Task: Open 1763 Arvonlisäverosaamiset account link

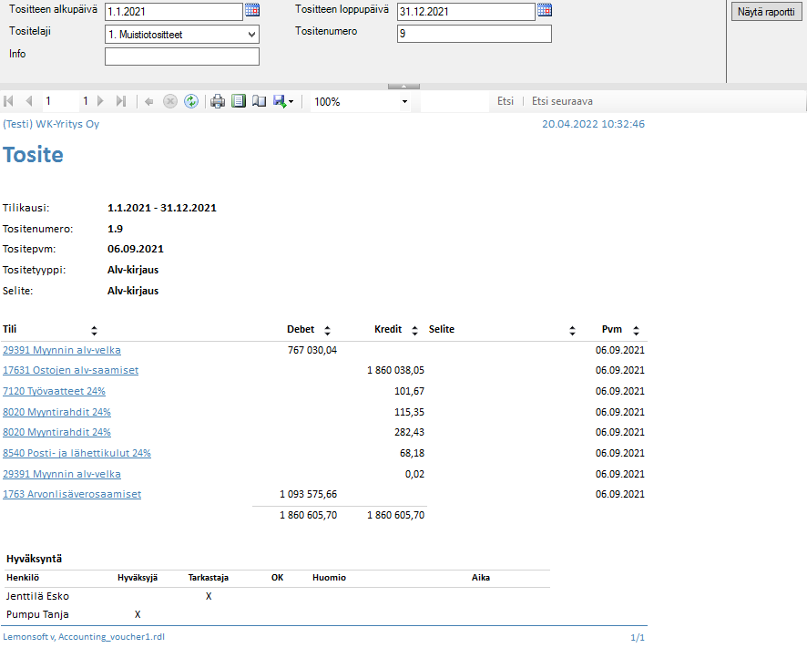Action: (71, 494)
